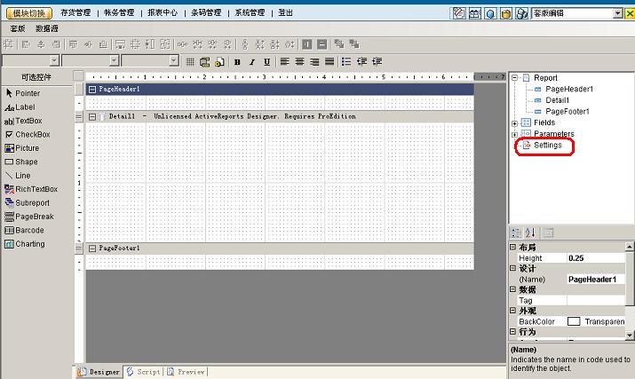Collapse the PageHeader1 section
The width and height of the screenshot is (635, 379).
[x=93, y=90]
